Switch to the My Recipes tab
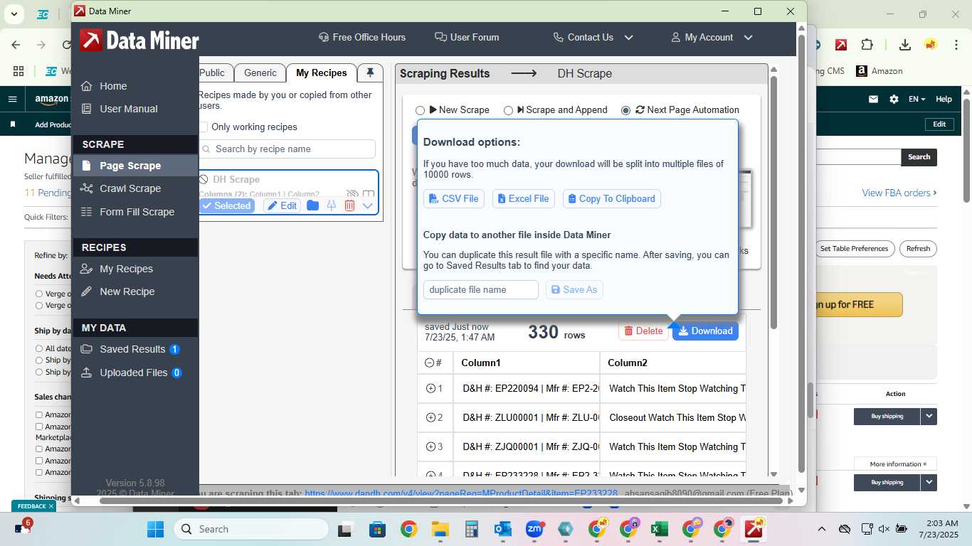Image resolution: width=972 pixels, height=546 pixels. (x=322, y=73)
